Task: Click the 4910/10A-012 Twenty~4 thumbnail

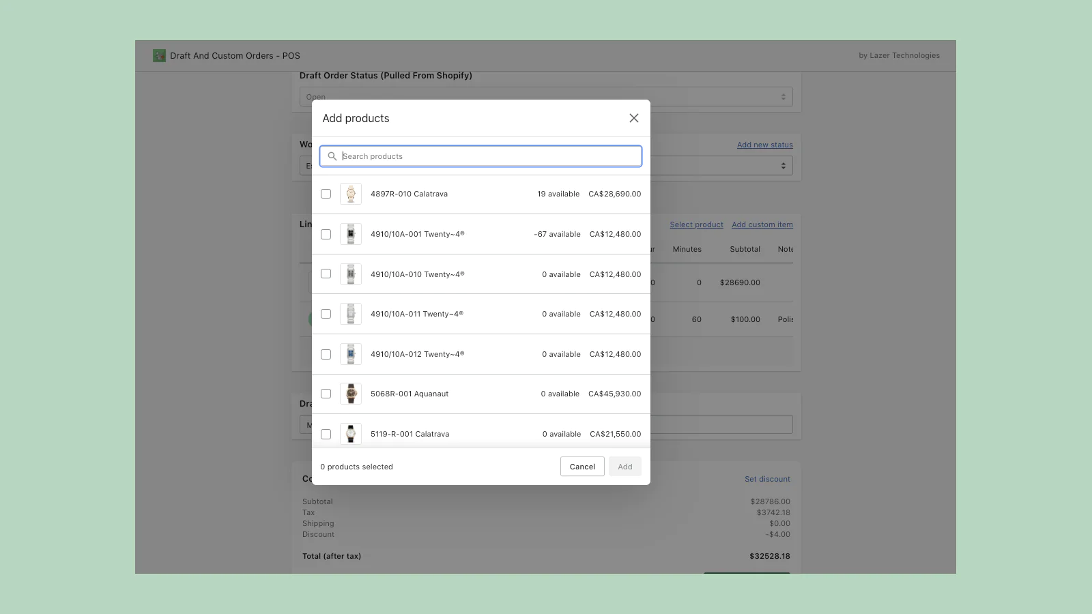Action: (x=351, y=354)
